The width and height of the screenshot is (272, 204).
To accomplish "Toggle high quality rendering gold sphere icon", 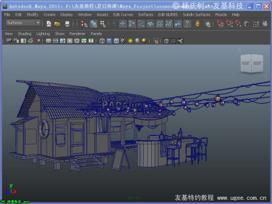I will (x=144, y=40).
